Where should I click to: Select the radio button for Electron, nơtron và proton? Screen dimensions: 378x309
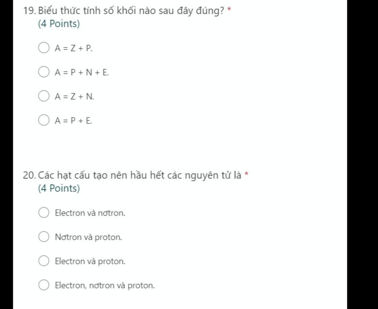coord(44,285)
